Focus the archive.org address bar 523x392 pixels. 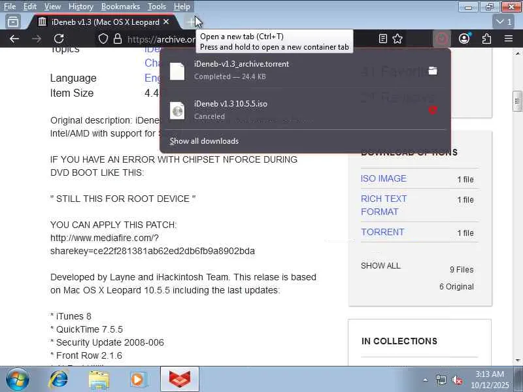coord(161,39)
